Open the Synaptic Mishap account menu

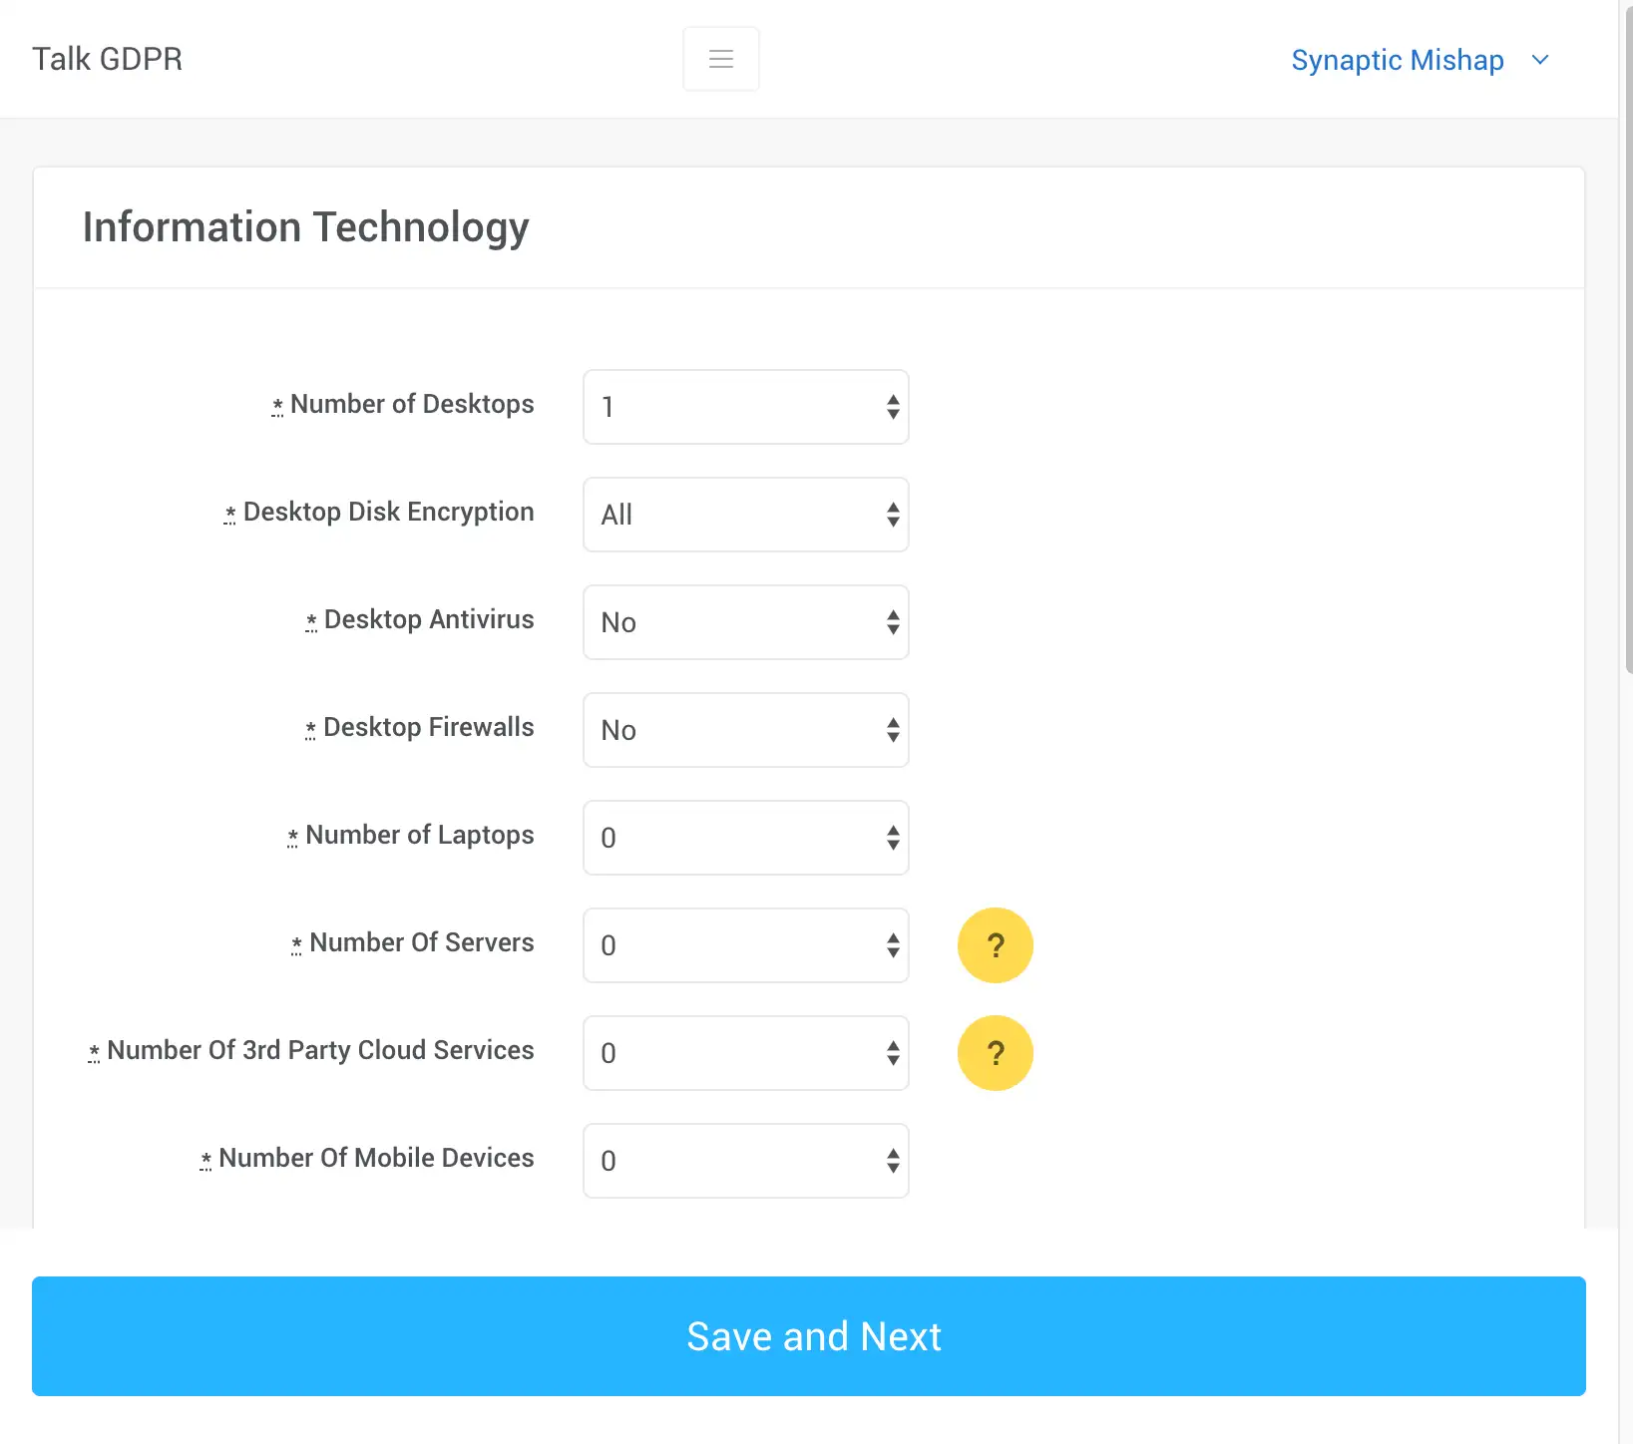point(1397,60)
